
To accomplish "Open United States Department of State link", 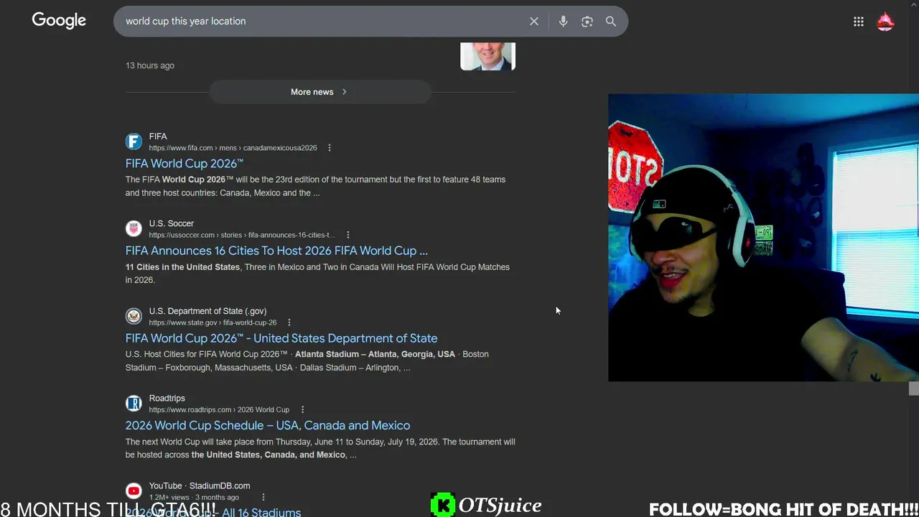I will (281, 338).
